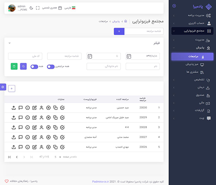Open comment icon for row 20029

click(x=20, y=117)
